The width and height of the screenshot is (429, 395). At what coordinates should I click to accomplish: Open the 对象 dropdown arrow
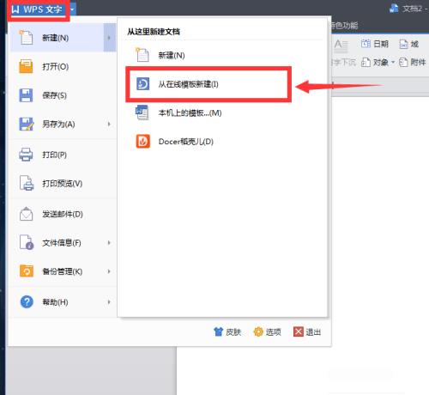point(393,62)
